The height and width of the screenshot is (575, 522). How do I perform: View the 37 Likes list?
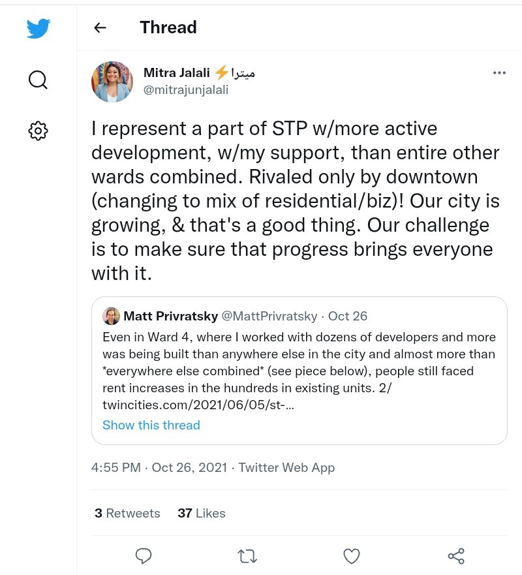coord(202,513)
